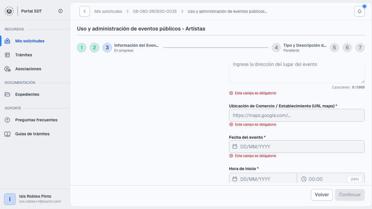Click the calendar icon in Hora de inicio

235,179
